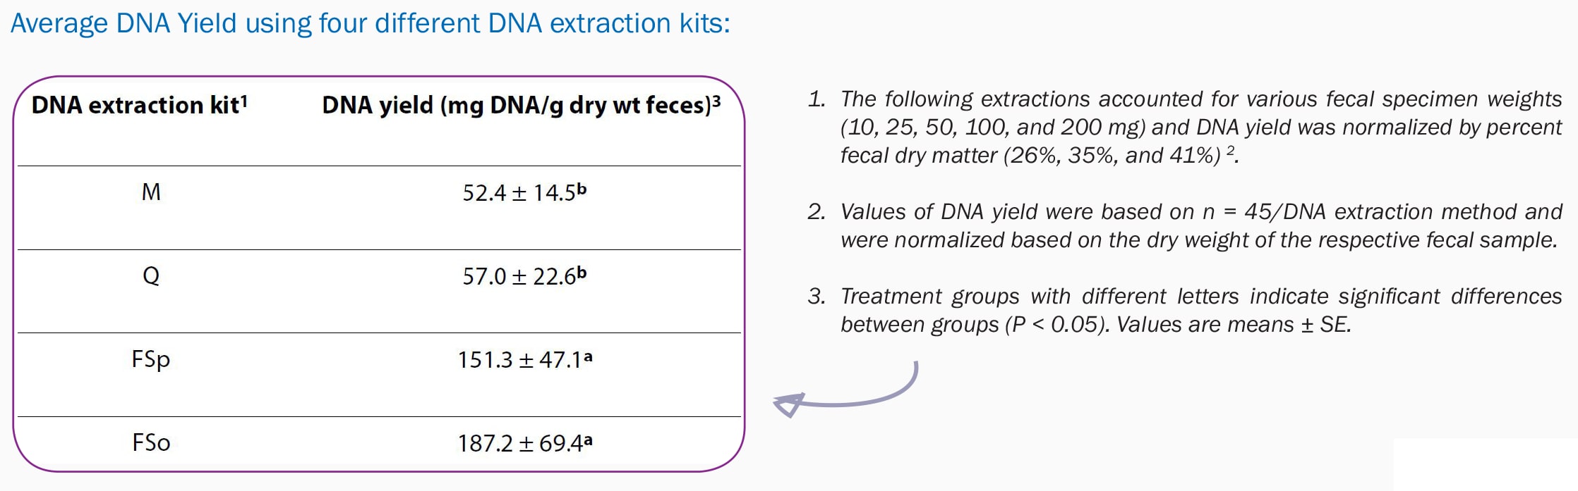Click footnote 3 about significant differences
The width and height of the screenshot is (1578, 491).
pos(1200,310)
